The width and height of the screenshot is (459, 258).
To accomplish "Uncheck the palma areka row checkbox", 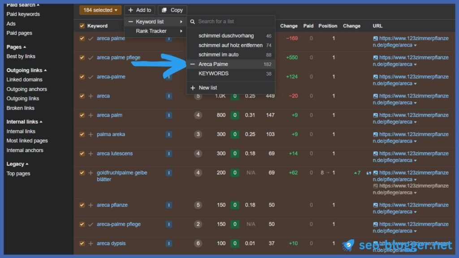I will click(82, 134).
